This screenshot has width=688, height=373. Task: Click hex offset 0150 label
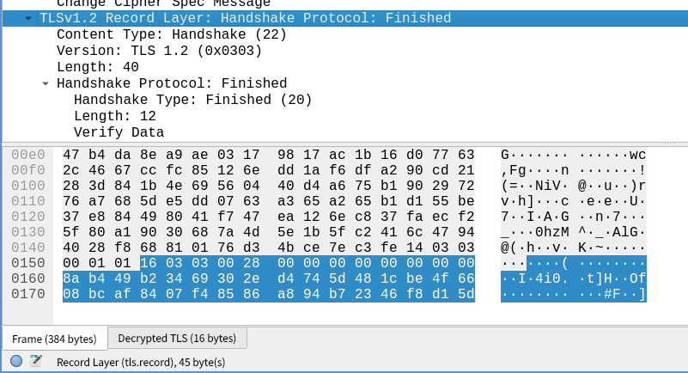click(x=28, y=263)
